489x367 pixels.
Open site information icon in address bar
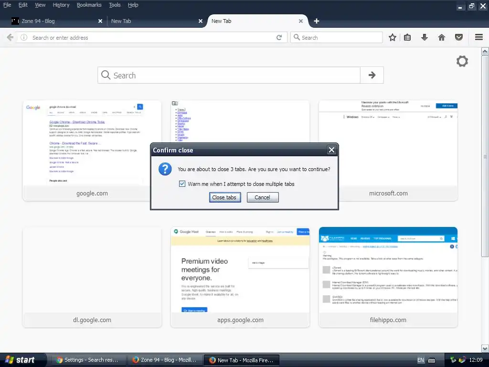(24, 37)
